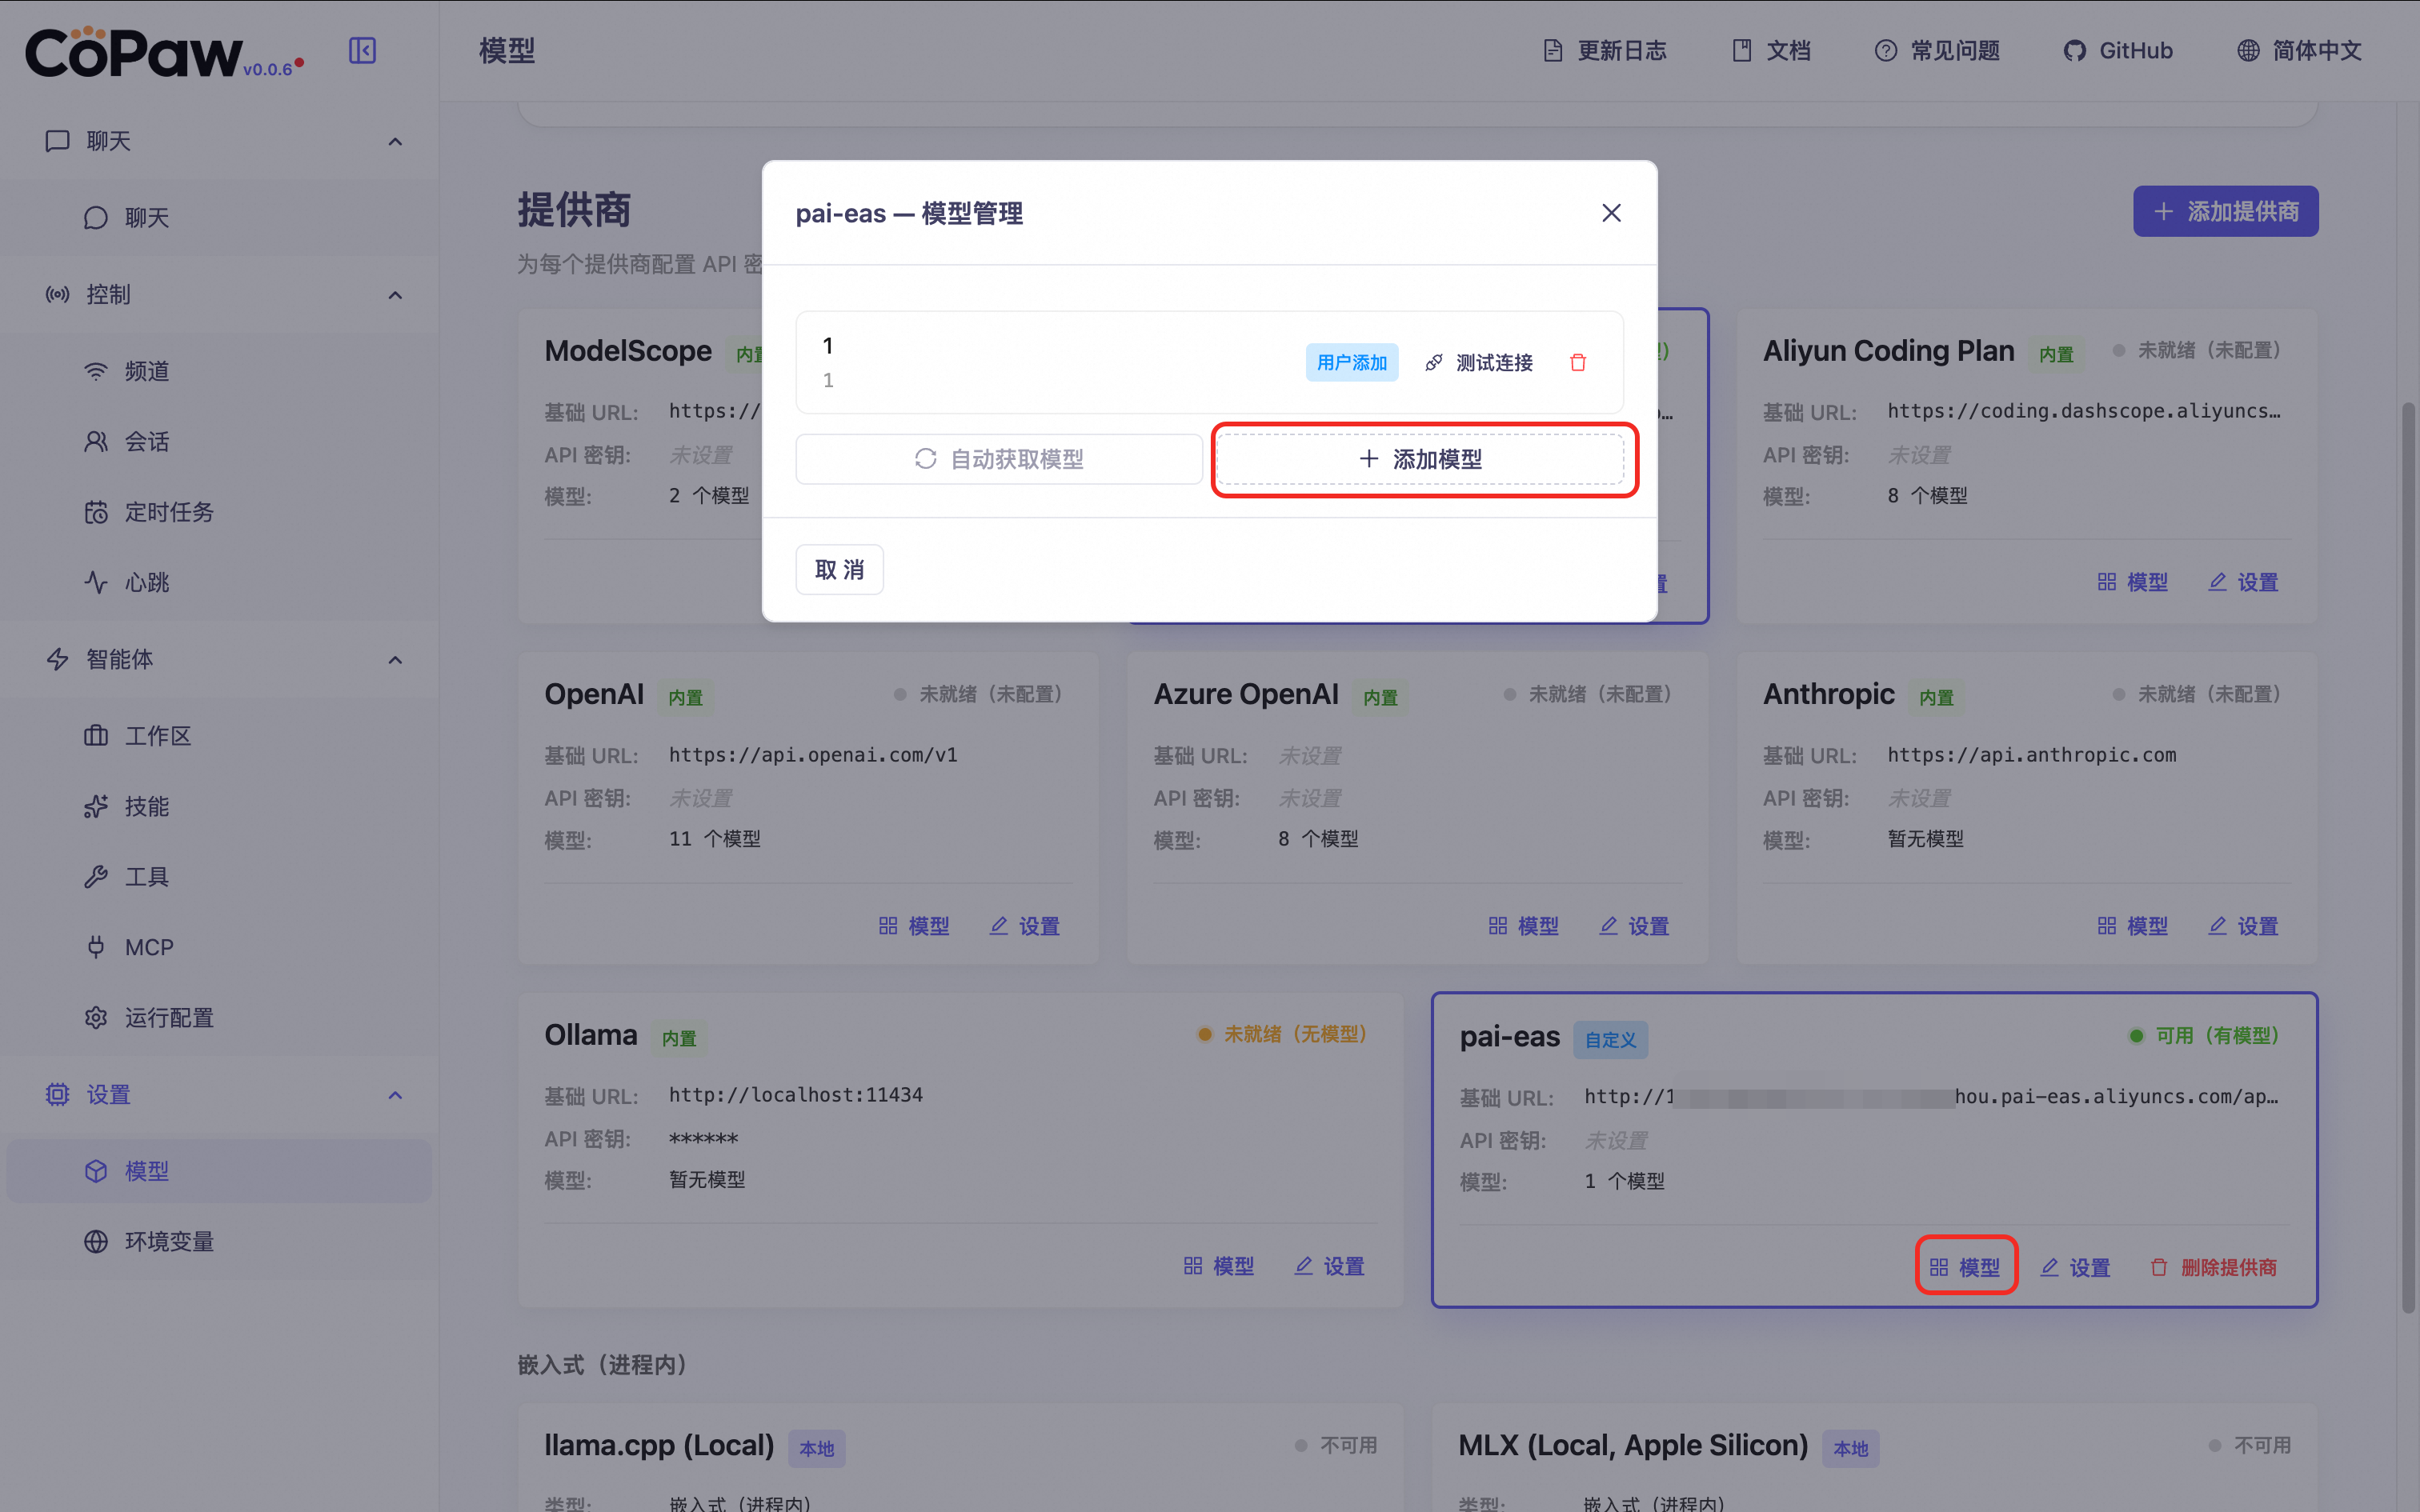
Task: Go to 环境变量 in the sidebar
Action: (168, 1241)
